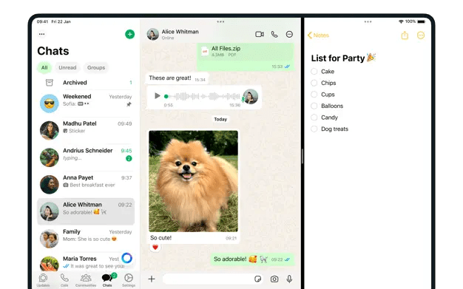The image size is (463, 289).
Task: Open the Maria Torres chat
Action: (86, 262)
